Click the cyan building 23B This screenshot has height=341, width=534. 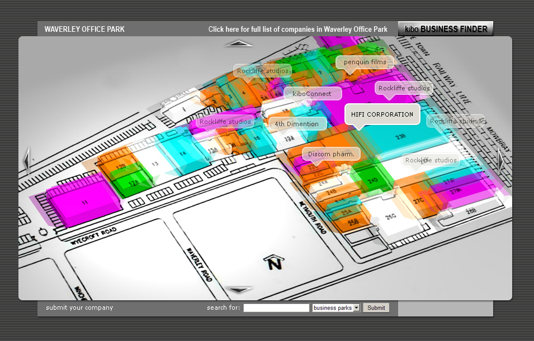coord(401,137)
